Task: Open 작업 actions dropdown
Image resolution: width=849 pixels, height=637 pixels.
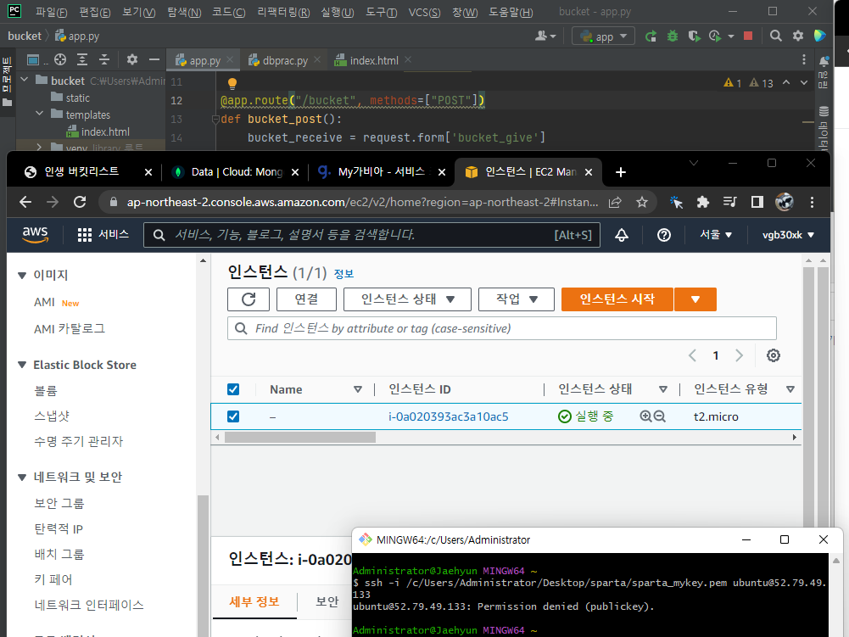Action: (517, 299)
